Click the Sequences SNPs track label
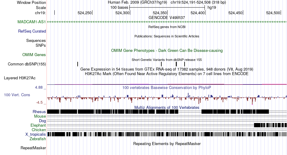The width and height of the screenshot is (287, 155). coord(36,43)
